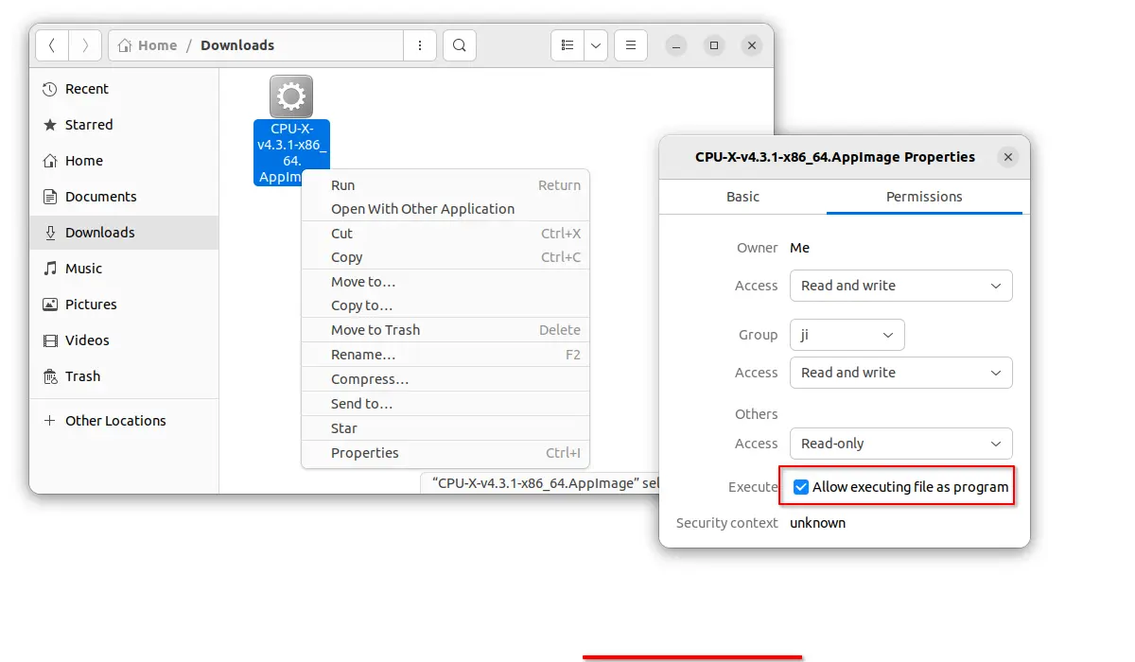Switch to the Basic tab
This screenshot has height=662, width=1135.
(742, 197)
